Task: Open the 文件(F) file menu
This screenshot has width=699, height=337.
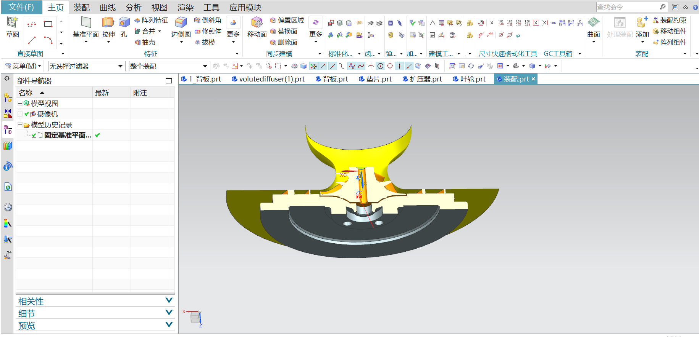Action: [x=21, y=7]
